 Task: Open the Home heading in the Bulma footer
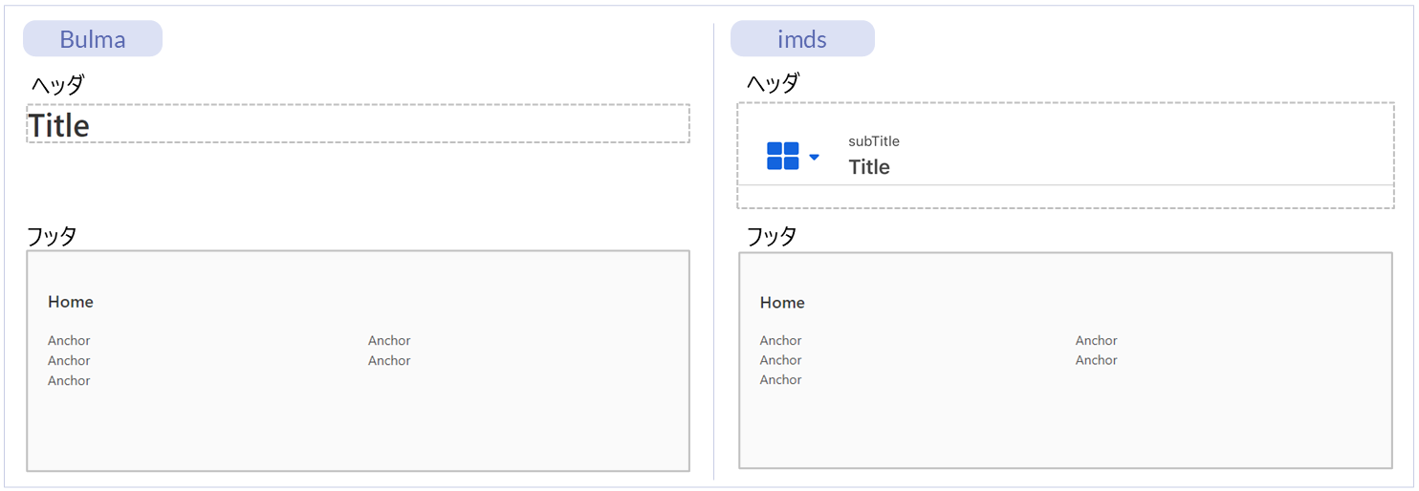(x=71, y=302)
